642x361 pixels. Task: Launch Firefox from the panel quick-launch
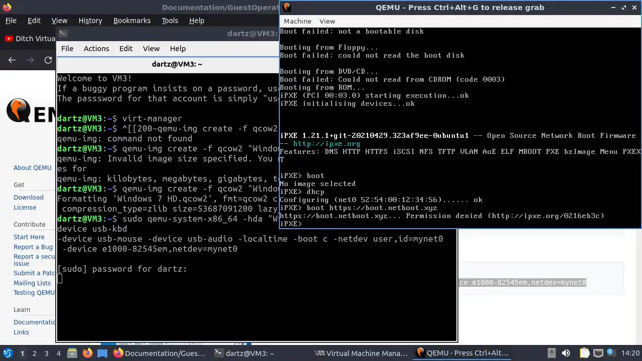click(x=87, y=353)
